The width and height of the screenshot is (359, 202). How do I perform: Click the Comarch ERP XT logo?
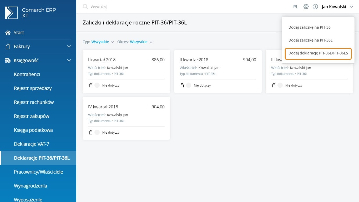(x=12, y=13)
